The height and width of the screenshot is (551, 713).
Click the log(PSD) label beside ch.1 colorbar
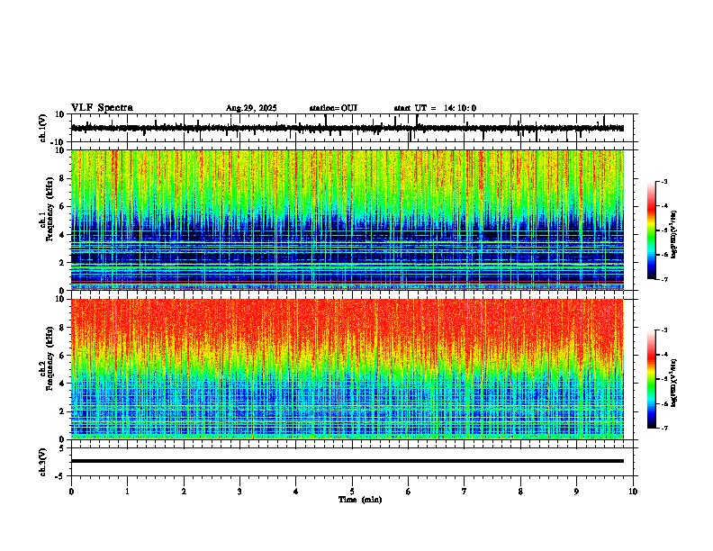pos(674,235)
